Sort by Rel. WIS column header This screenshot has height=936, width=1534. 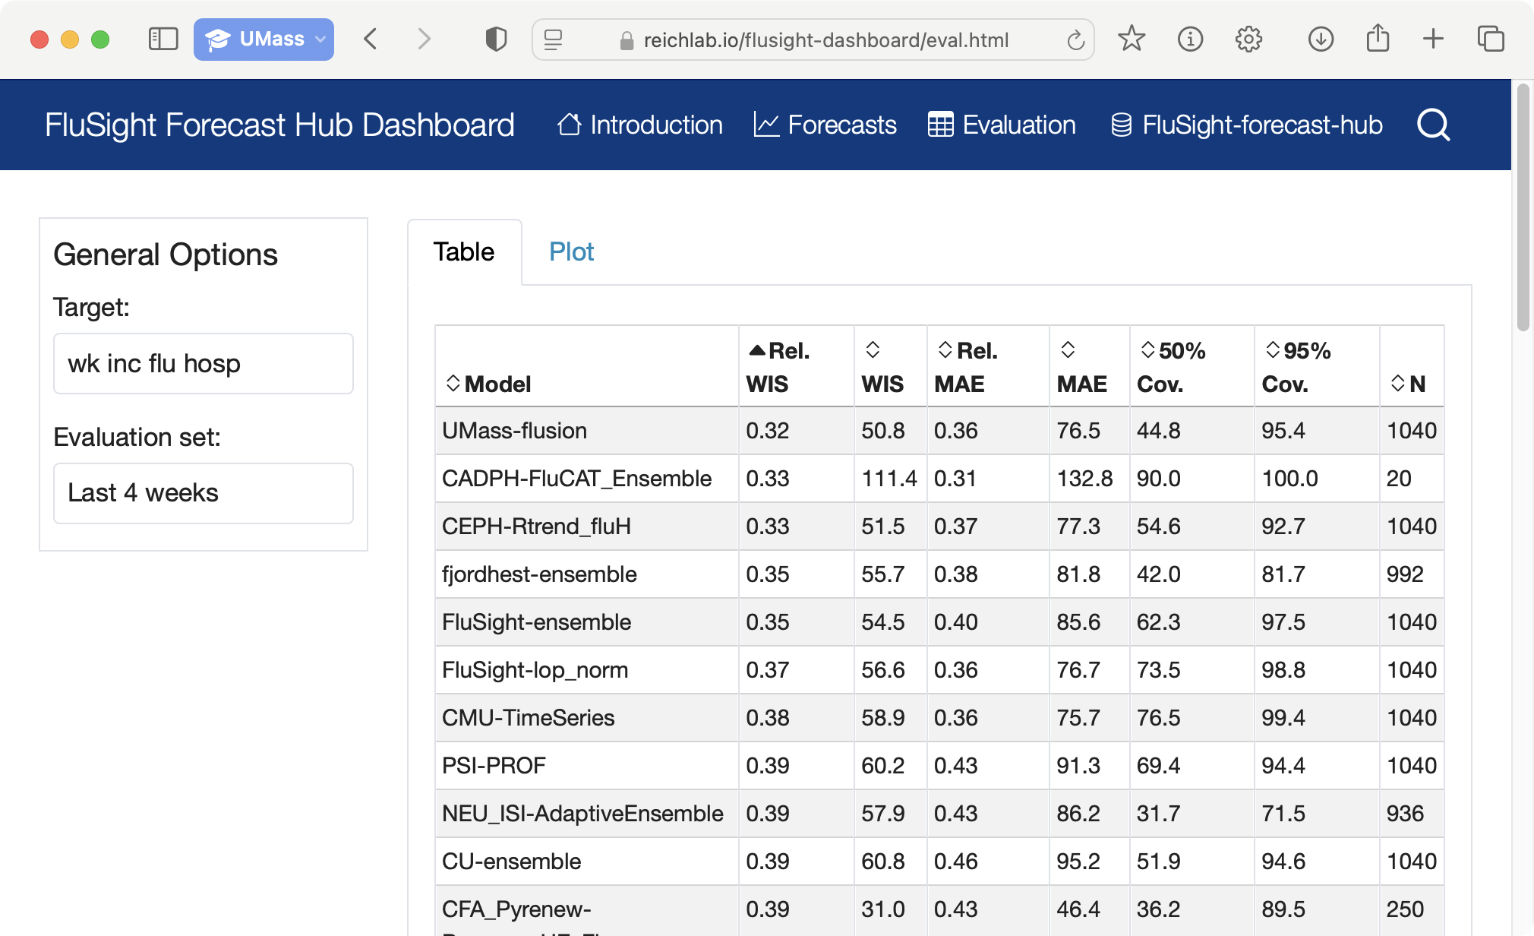(796, 367)
